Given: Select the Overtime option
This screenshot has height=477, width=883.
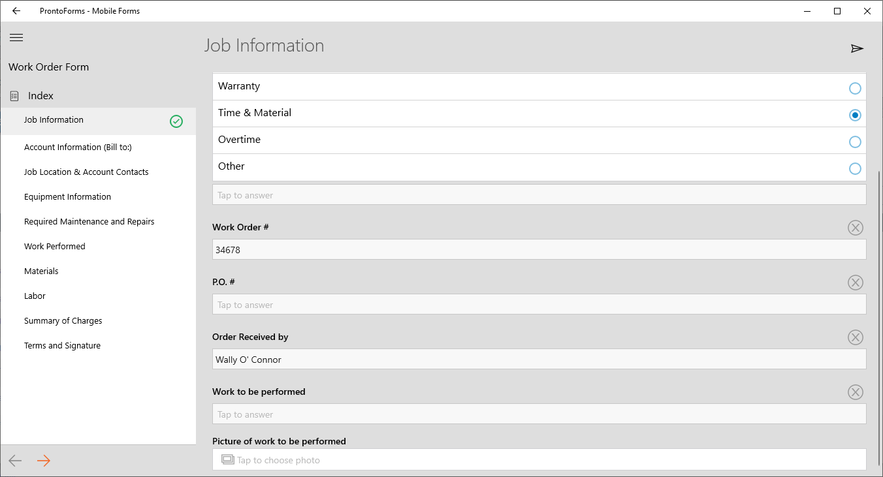Looking at the screenshot, I should (855, 142).
